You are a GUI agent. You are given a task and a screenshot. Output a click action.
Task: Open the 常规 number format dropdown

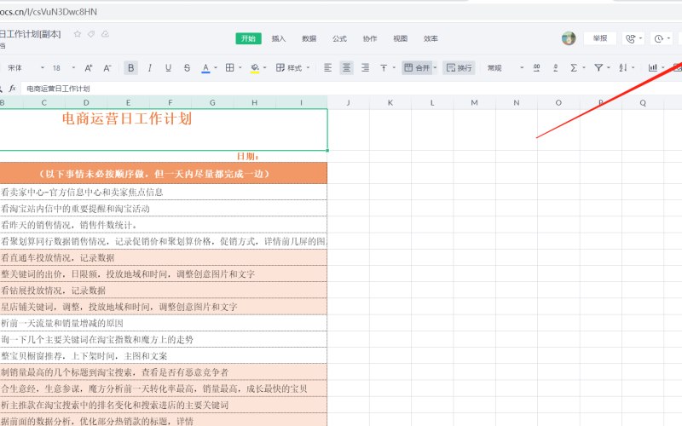(x=505, y=68)
